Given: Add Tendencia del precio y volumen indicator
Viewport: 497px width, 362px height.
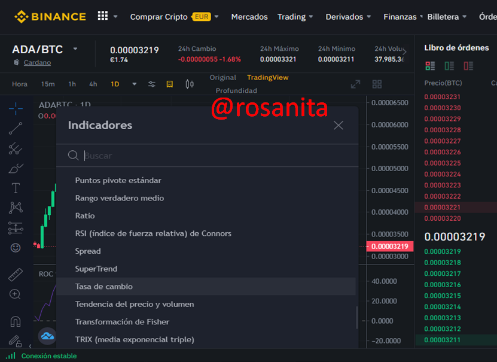Looking at the screenshot, I should click(x=206, y=305).
